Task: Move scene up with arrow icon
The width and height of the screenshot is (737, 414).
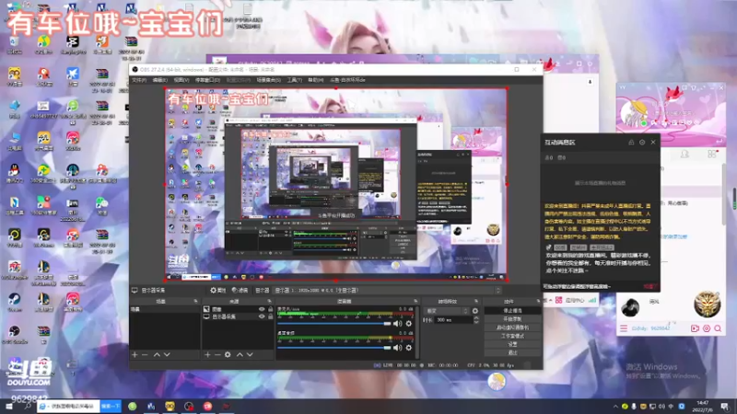Action: tap(157, 355)
